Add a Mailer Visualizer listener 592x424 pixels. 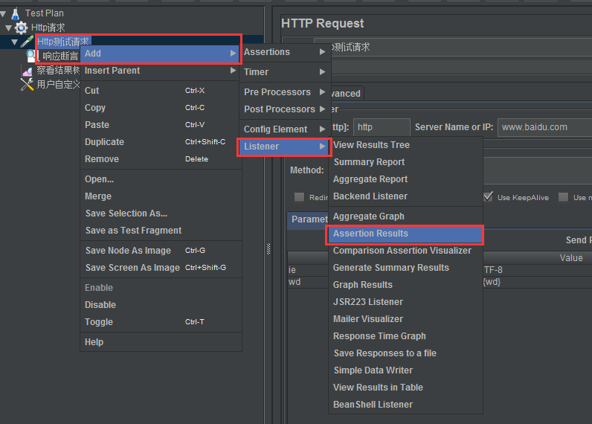click(405, 319)
